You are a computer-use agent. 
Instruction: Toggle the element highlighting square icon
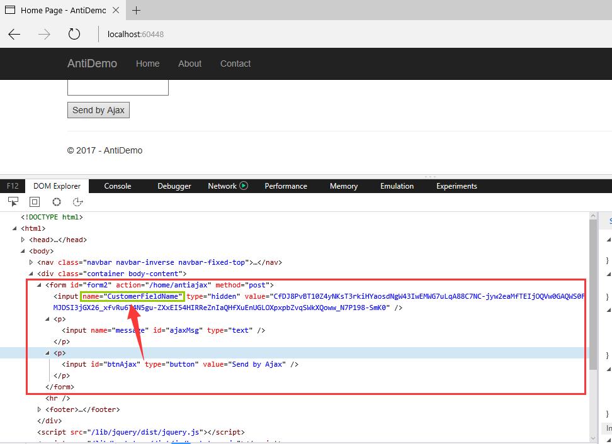35,201
